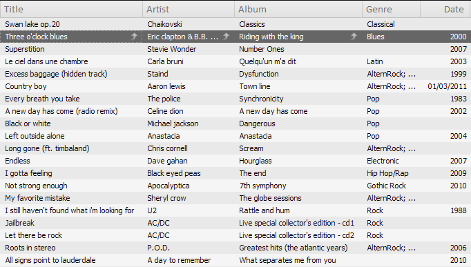The width and height of the screenshot is (471, 267).
Task: Select the Superstition track row
Action: coord(236,49)
